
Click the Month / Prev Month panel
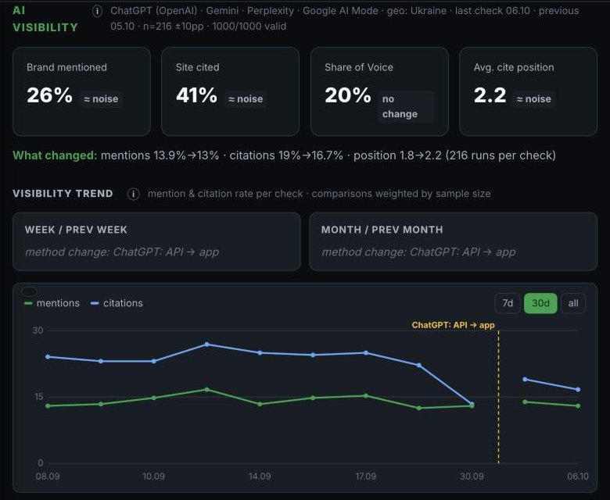(454, 241)
